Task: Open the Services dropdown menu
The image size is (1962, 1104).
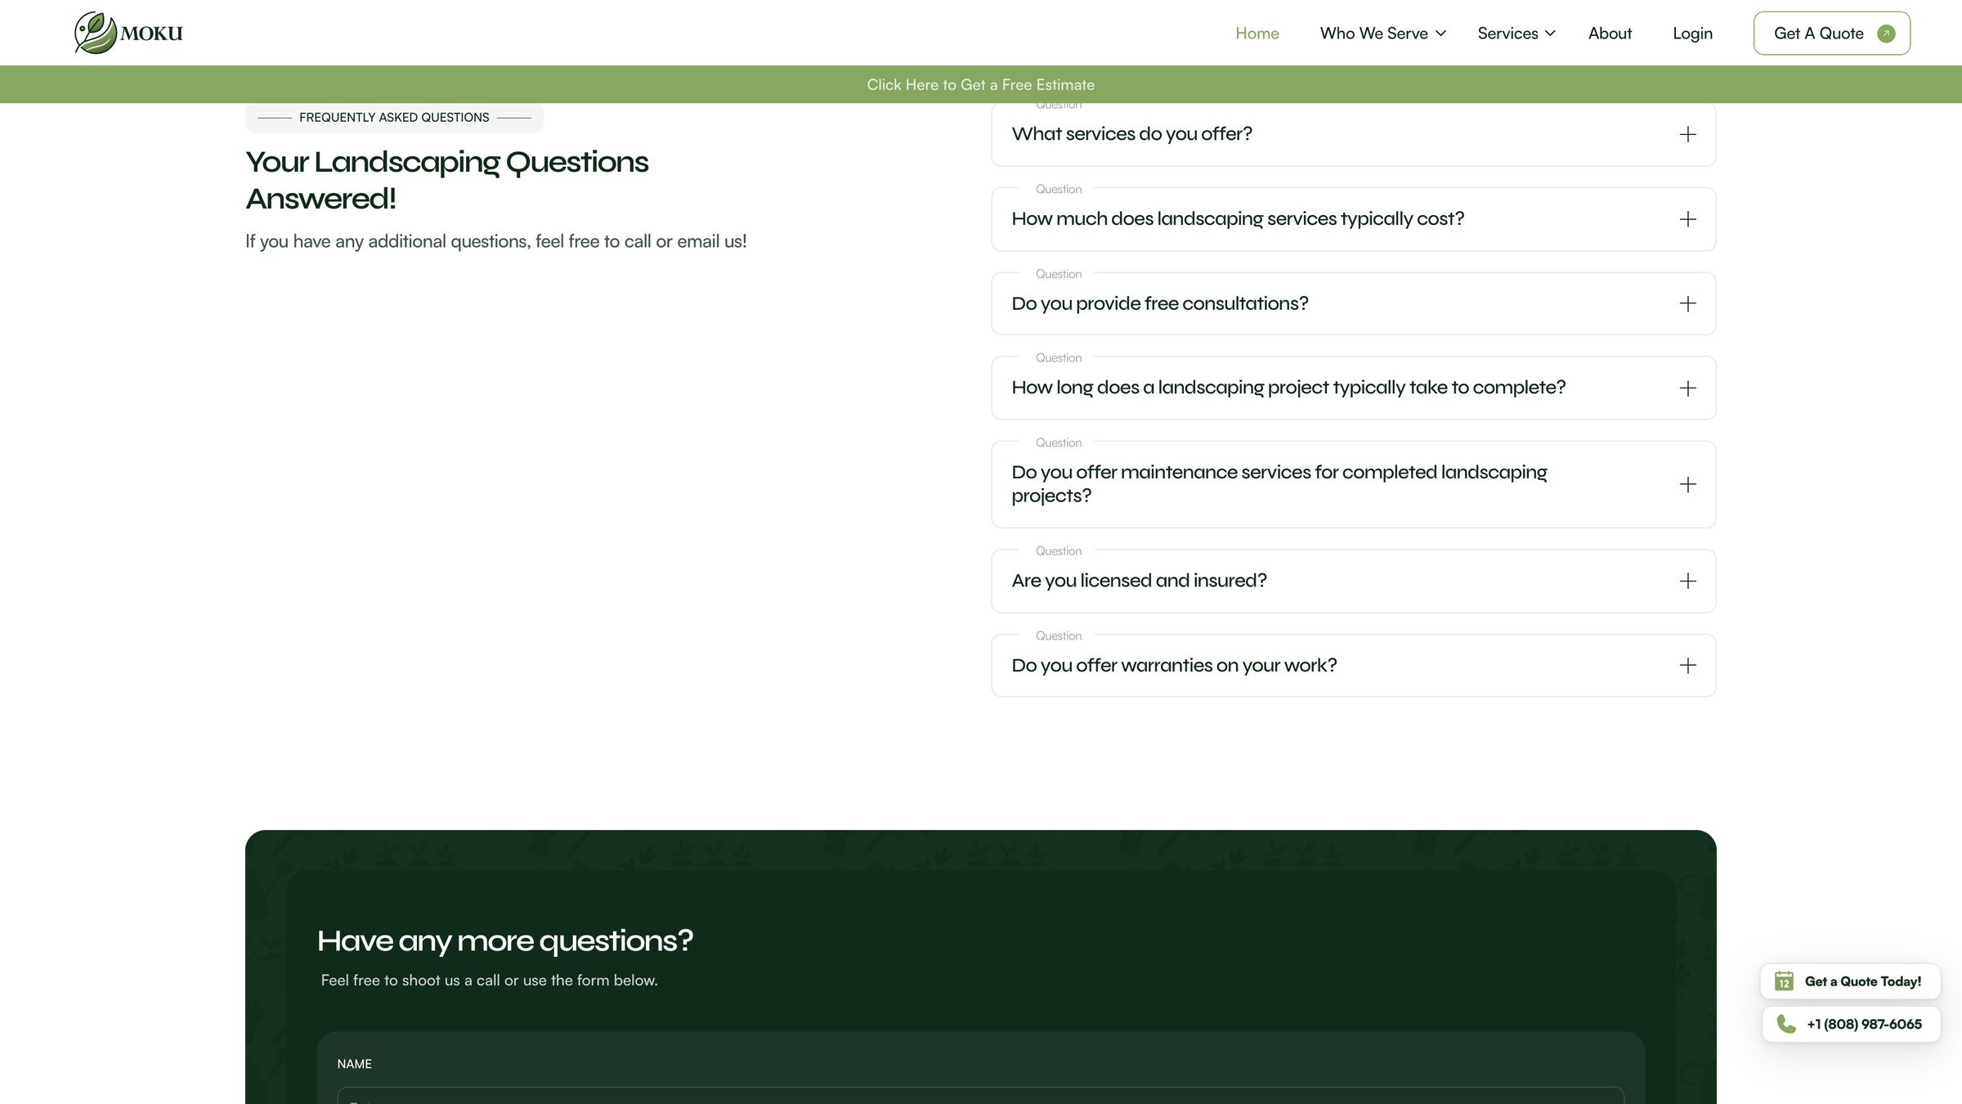Action: coord(1516,34)
